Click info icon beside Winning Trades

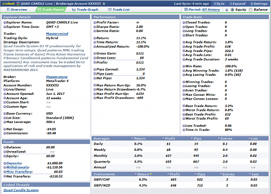(x=184, y=82)
